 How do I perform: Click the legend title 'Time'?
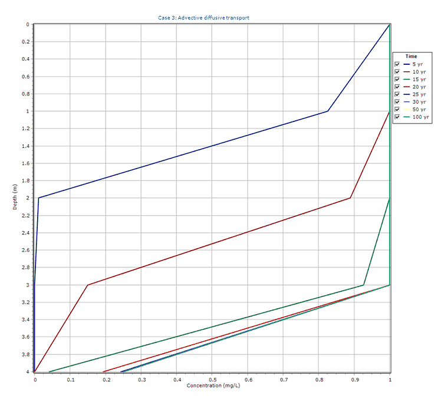(x=411, y=57)
